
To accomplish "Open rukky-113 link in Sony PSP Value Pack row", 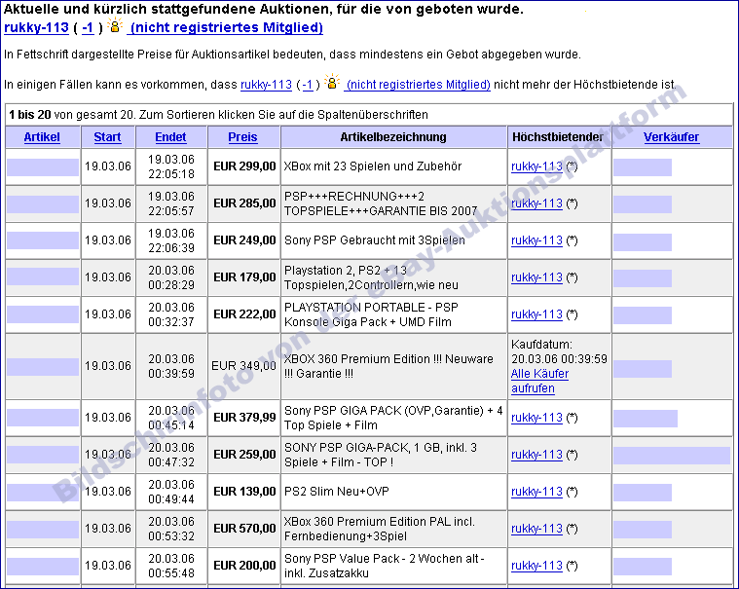I will click(536, 566).
